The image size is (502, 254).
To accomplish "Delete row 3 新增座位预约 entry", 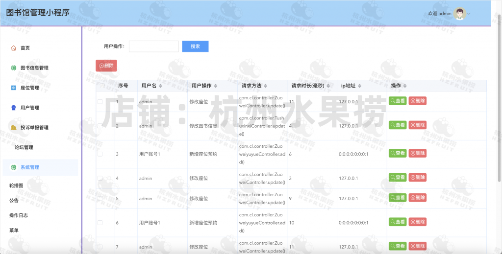I will pos(418,153).
